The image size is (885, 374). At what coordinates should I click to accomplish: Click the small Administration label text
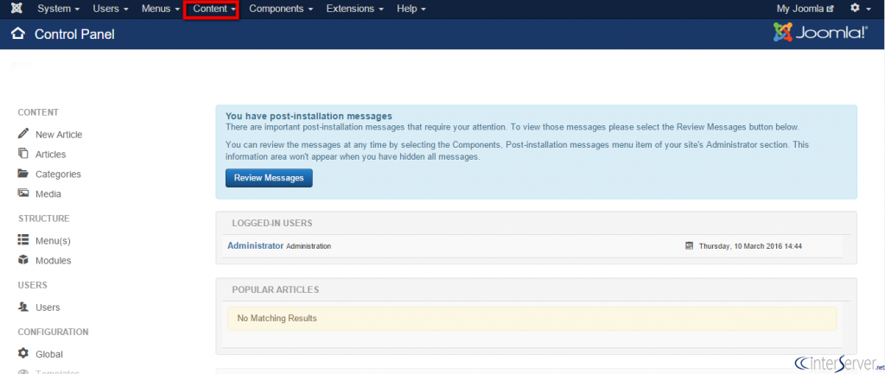309,246
